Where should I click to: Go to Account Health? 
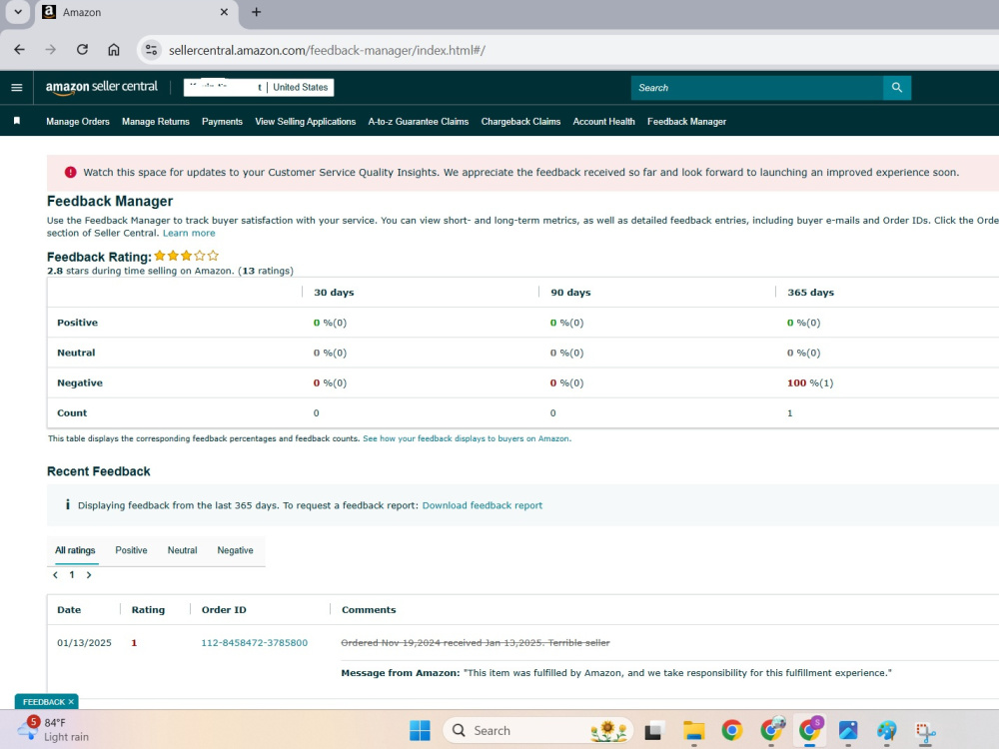click(x=604, y=122)
